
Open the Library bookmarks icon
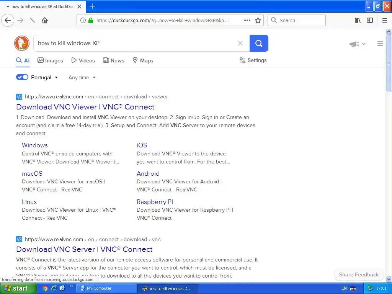point(358,20)
